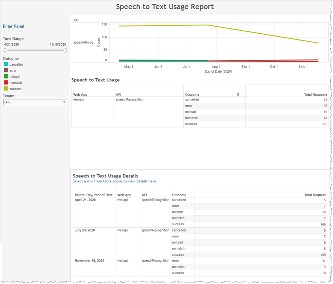Click the July 23, 2020 date cell
Screen dimensions: 333x284
pos(85,230)
